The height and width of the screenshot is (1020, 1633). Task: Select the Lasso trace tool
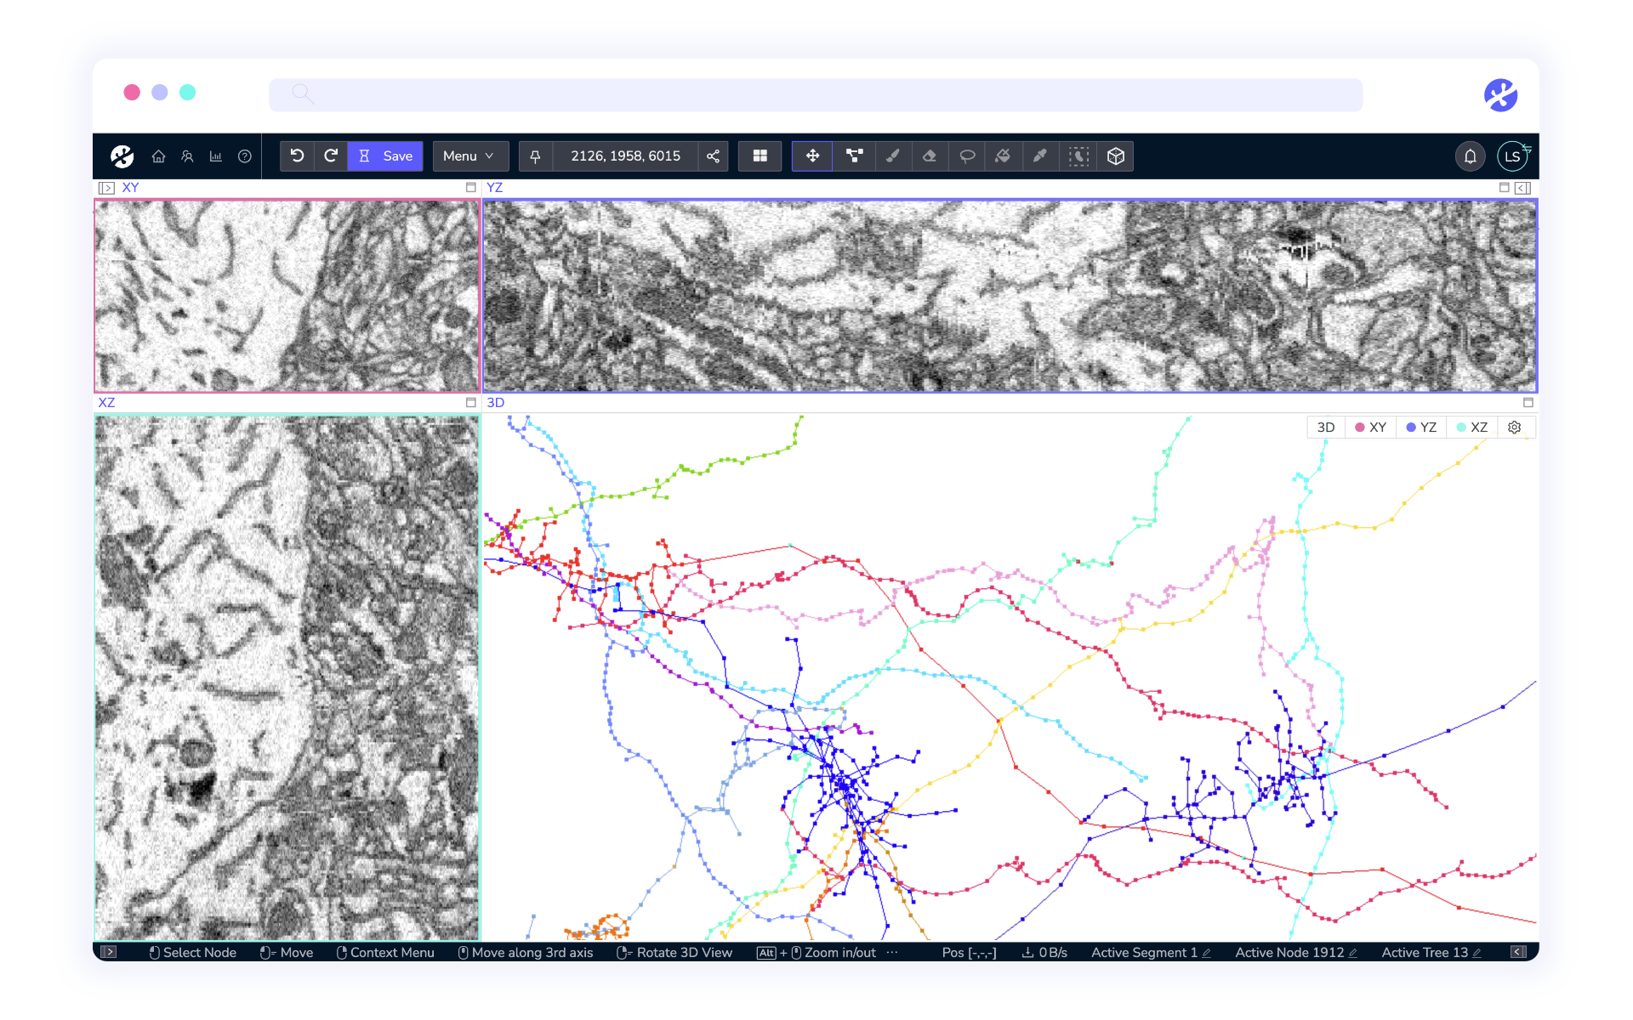pos(967,156)
